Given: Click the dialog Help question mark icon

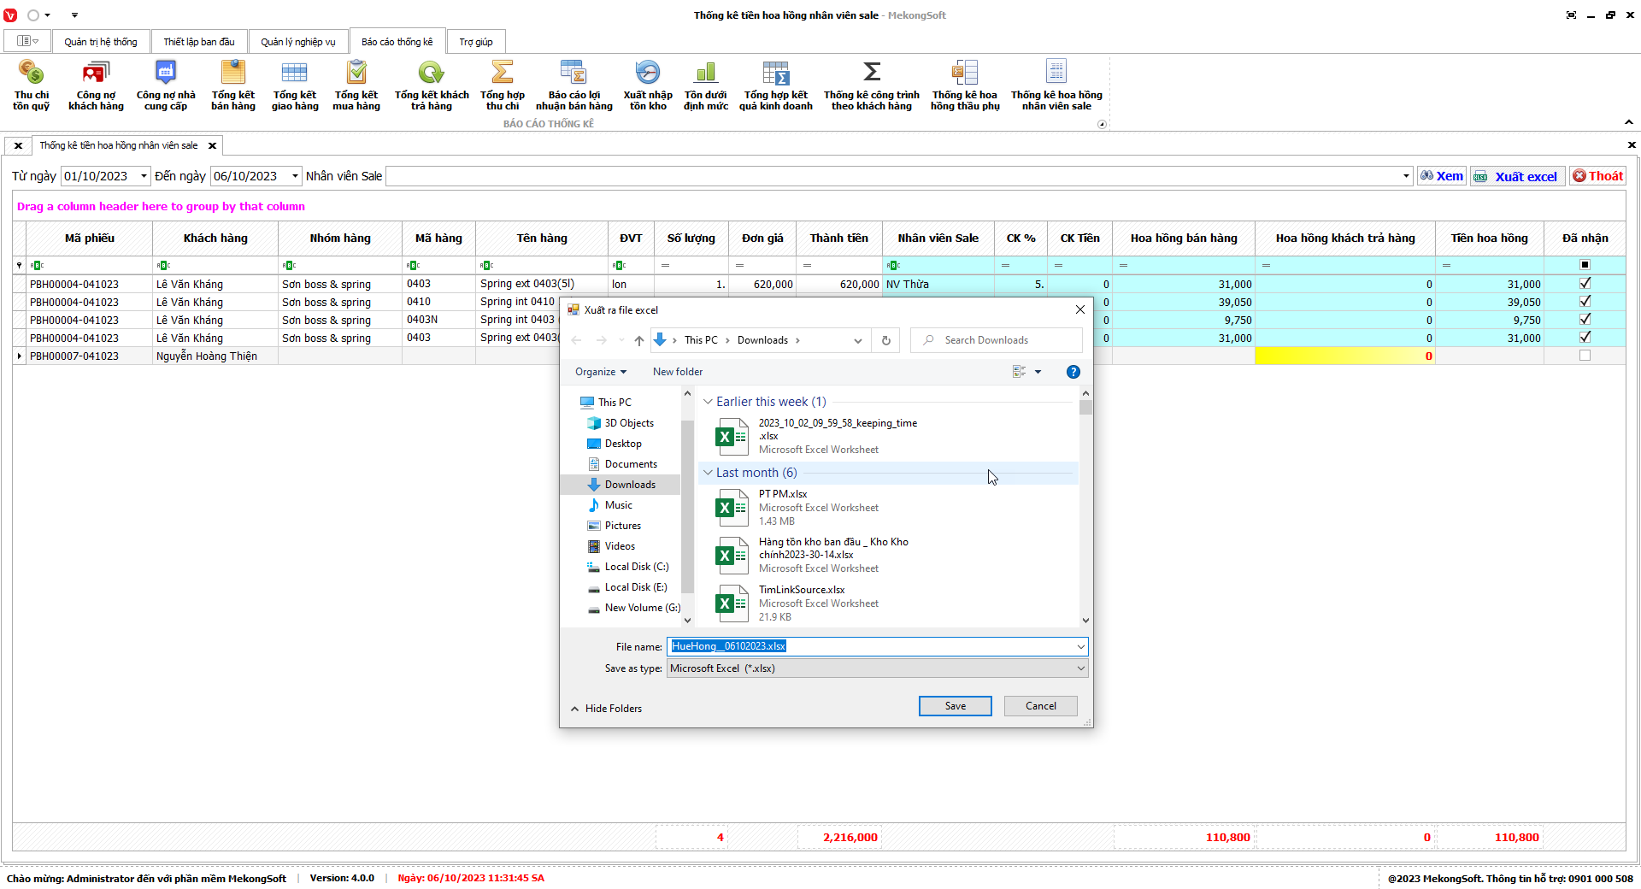Looking at the screenshot, I should [1073, 372].
